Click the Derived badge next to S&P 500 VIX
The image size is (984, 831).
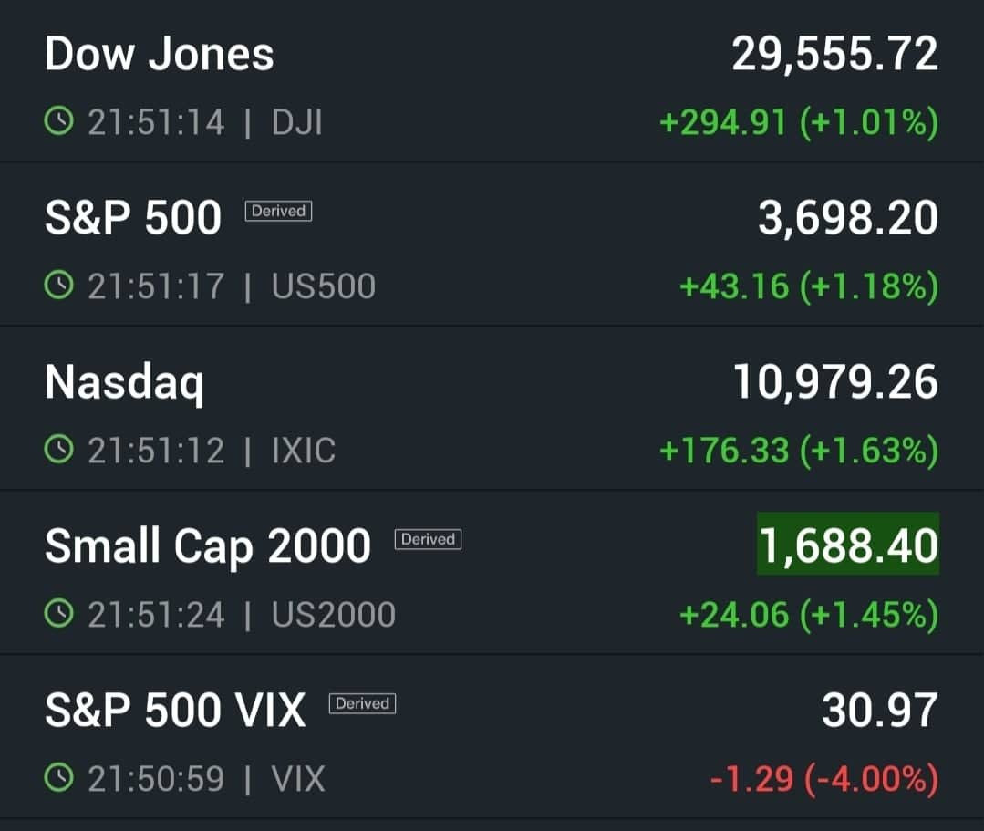(x=362, y=703)
